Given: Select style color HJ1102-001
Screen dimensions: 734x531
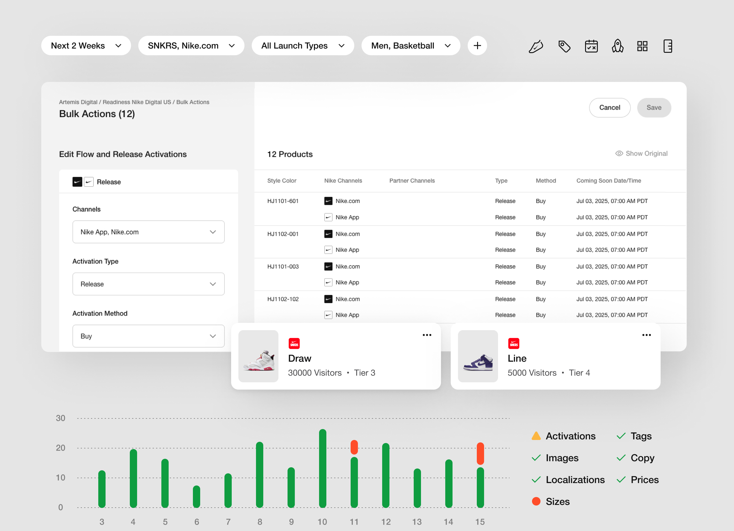Looking at the screenshot, I should (x=283, y=234).
